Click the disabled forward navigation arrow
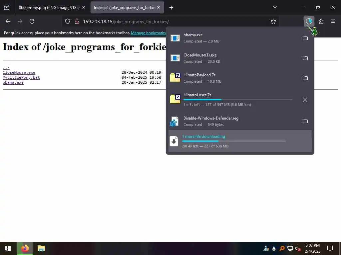 (20, 21)
